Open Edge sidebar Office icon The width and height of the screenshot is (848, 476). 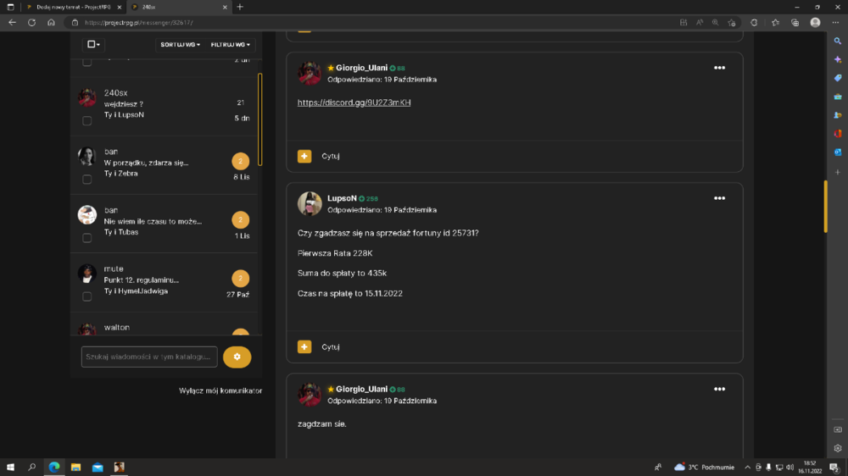click(x=838, y=134)
